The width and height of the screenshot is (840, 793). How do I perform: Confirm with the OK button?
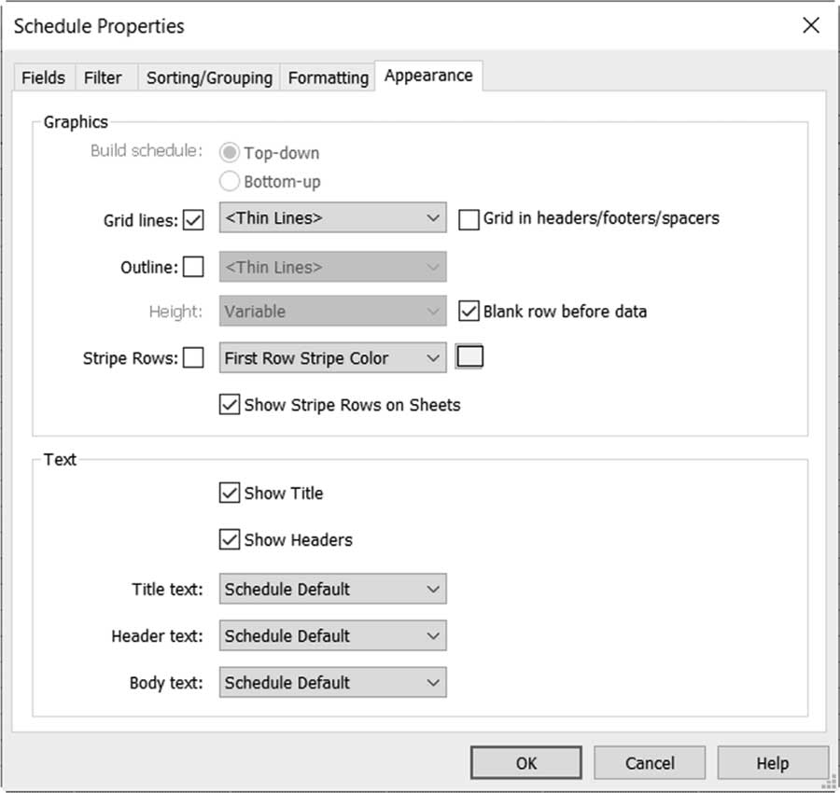tap(526, 762)
